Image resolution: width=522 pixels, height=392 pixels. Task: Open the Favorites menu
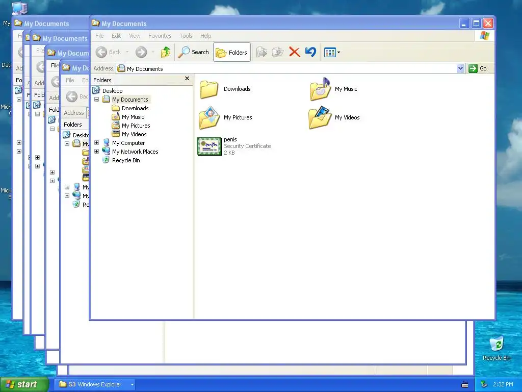pyautogui.click(x=160, y=36)
